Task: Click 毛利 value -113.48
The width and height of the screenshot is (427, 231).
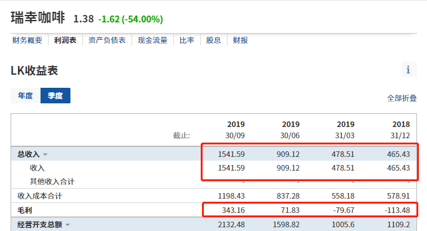Action: 397,210
